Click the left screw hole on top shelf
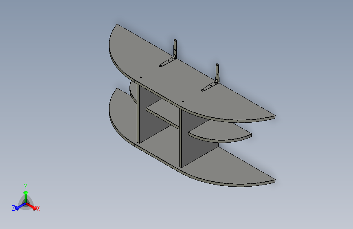The height and width of the screenshot is (229, 353). [x=141, y=77]
